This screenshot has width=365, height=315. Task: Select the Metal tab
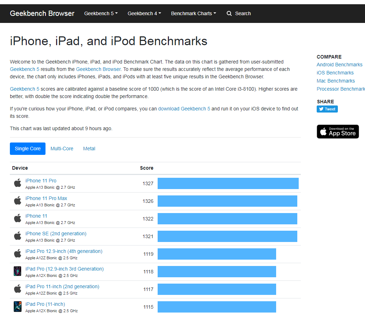pyautogui.click(x=89, y=149)
